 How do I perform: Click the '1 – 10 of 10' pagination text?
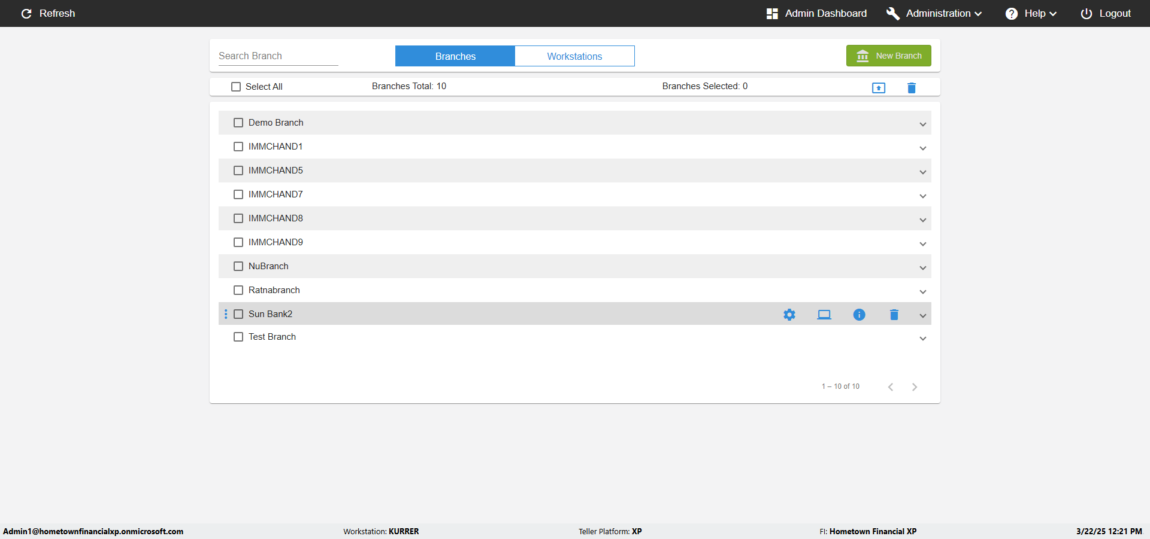(840, 386)
